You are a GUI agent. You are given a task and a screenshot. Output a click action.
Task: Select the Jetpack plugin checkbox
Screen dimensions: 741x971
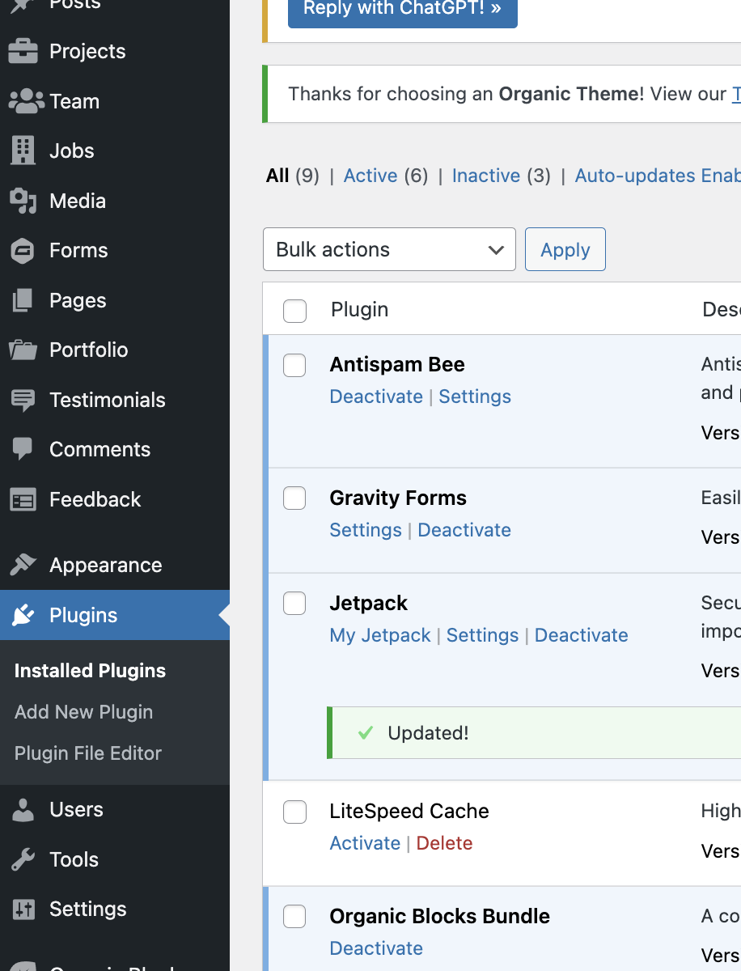tap(294, 604)
